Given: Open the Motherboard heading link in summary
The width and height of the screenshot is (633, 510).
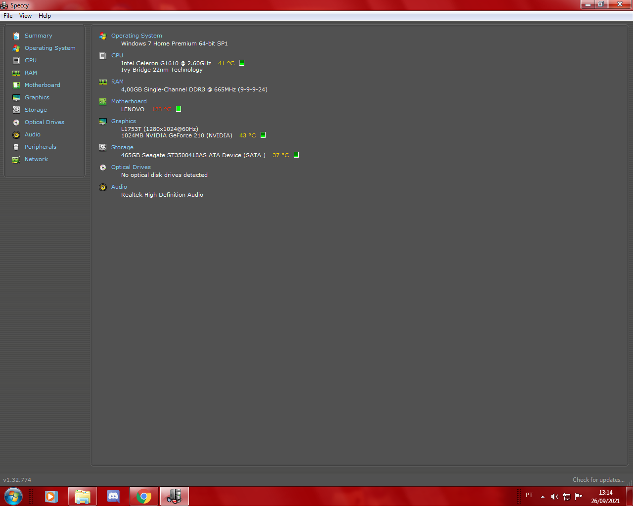Looking at the screenshot, I should [129, 101].
